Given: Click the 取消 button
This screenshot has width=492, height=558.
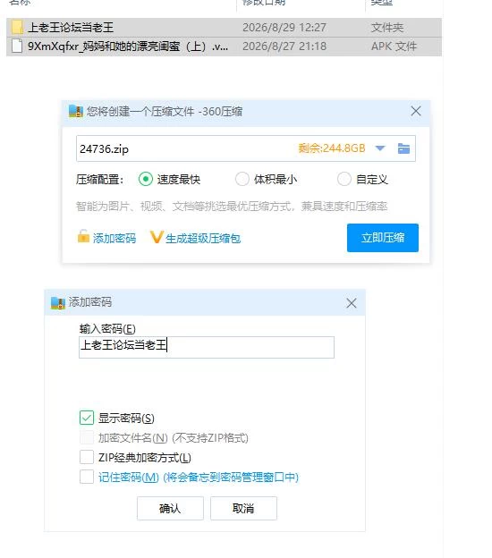Looking at the screenshot, I should (x=243, y=508).
